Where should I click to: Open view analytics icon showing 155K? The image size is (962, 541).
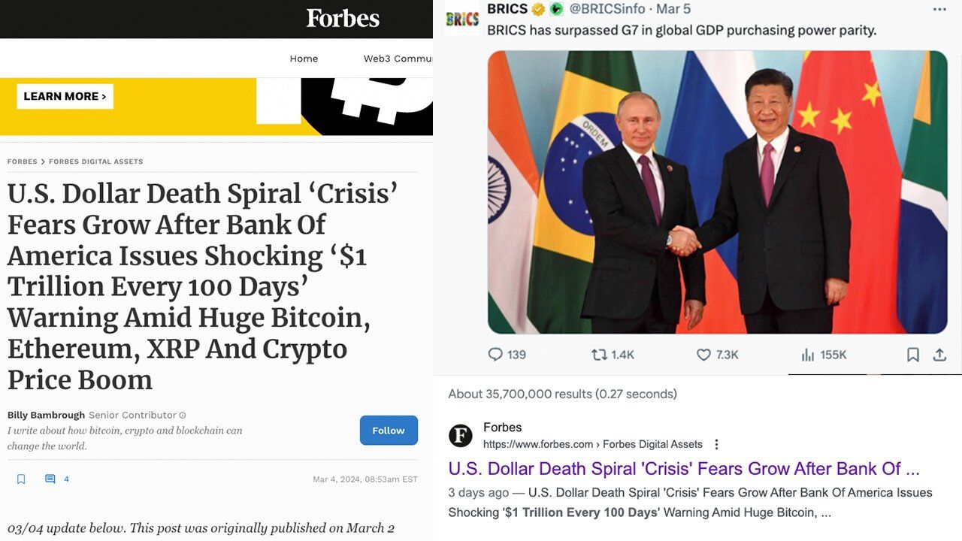pos(808,355)
